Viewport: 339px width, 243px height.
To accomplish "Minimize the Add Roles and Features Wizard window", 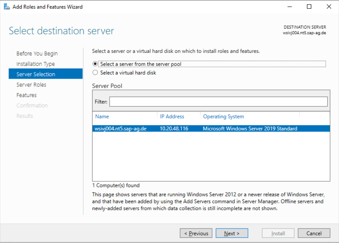I will click(289, 7).
